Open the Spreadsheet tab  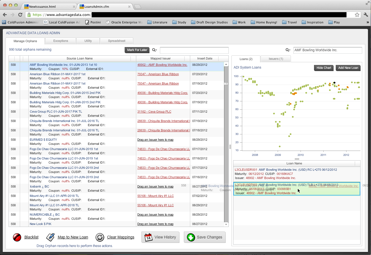coord(117,41)
